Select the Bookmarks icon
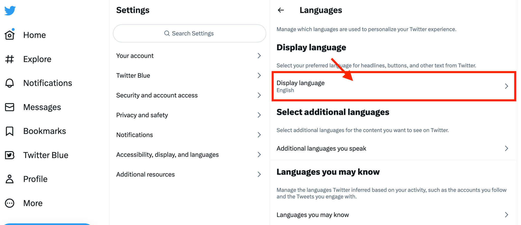 (9, 131)
